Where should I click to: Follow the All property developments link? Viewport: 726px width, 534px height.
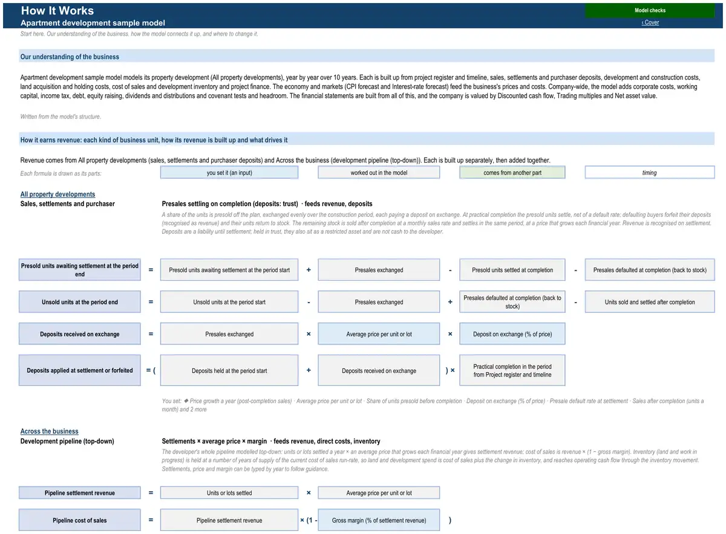point(57,195)
